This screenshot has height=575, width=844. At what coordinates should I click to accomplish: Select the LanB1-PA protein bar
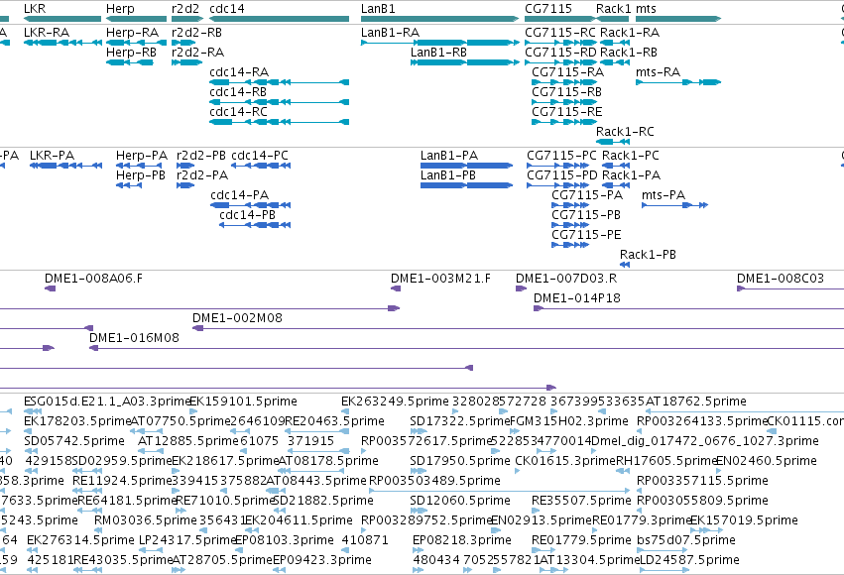click(x=467, y=166)
